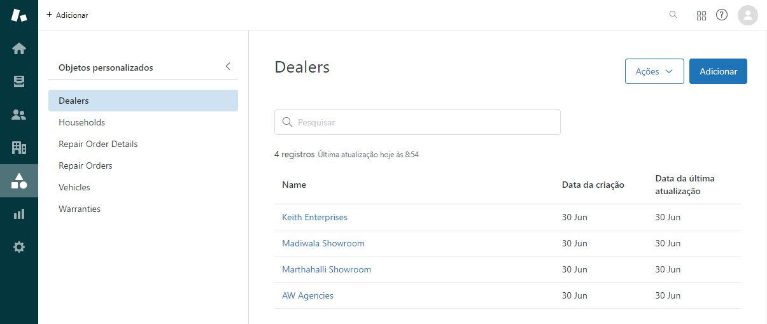This screenshot has width=767, height=324.
Task: Focus the Pesquisar search field
Action: (x=418, y=122)
